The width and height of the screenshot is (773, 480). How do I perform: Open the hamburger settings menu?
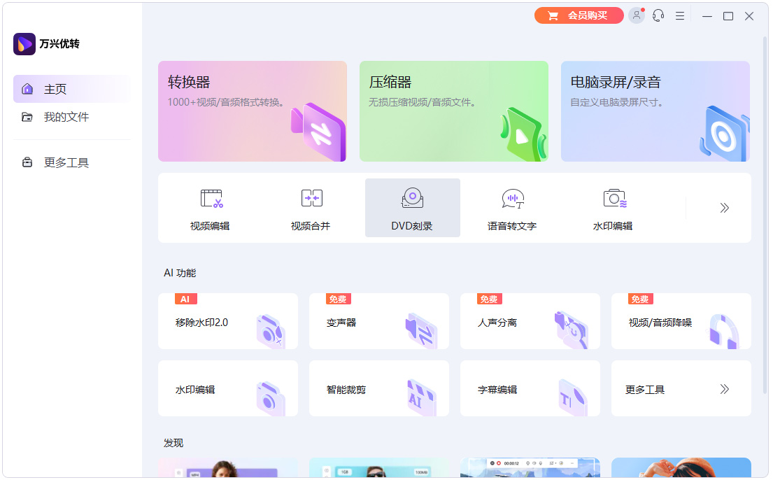(x=679, y=15)
